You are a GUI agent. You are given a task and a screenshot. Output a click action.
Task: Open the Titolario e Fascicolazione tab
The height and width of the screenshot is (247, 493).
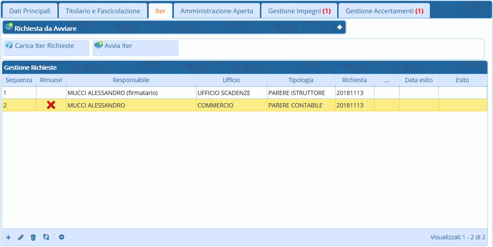click(103, 11)
